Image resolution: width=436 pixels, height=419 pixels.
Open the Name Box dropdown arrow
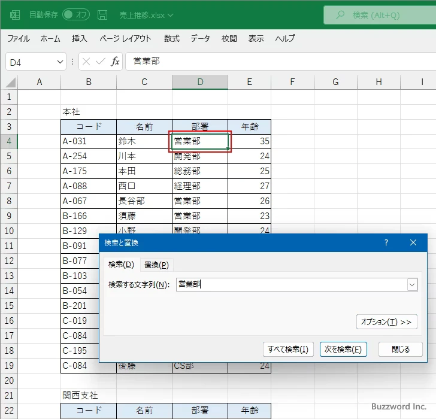[60, 61]
